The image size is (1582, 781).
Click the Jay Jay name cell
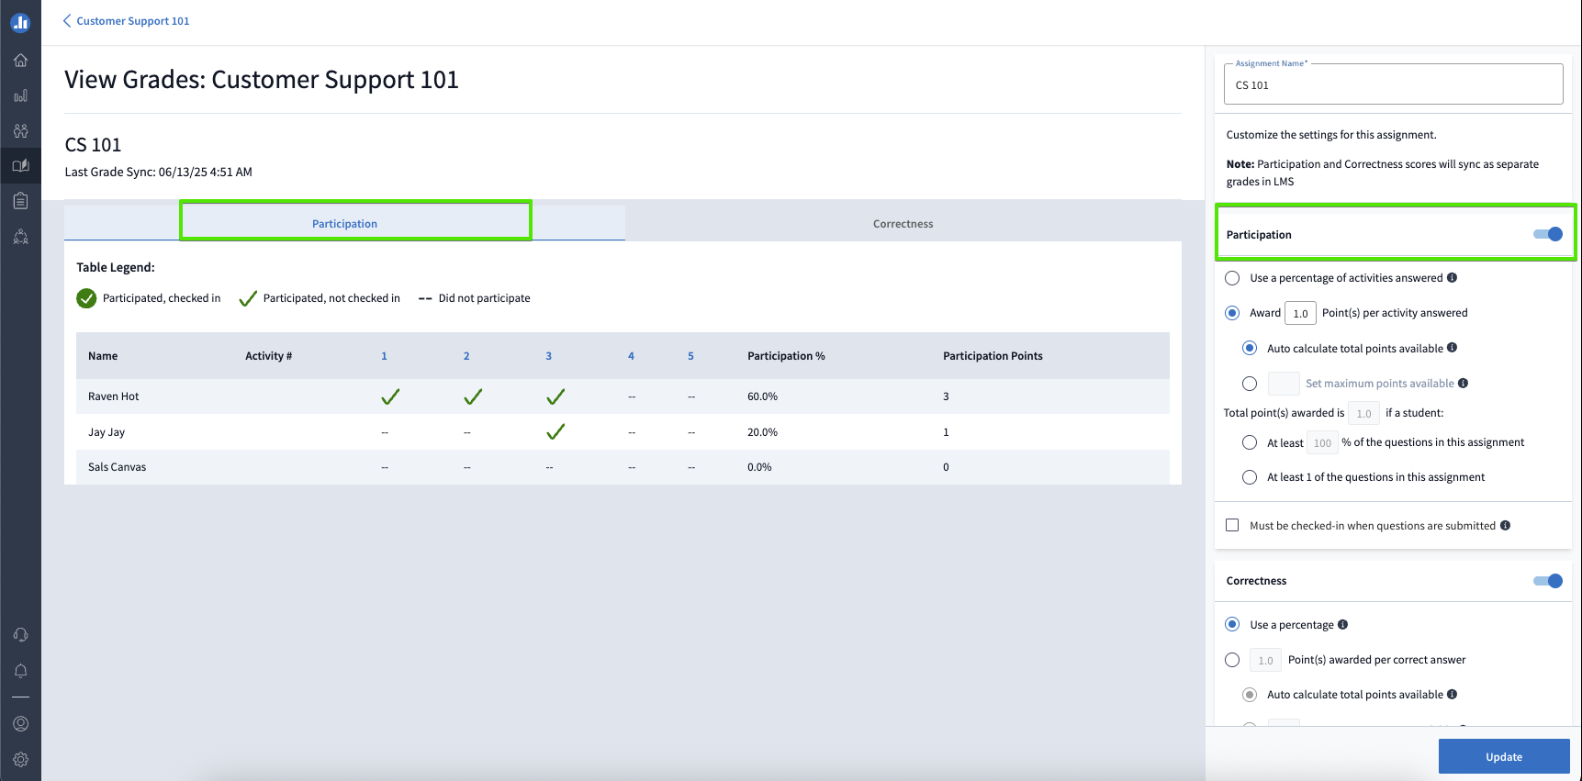(x=107, y=432)
